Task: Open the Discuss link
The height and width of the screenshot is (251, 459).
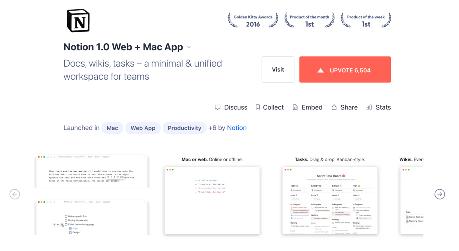Action: click(236, 107)
